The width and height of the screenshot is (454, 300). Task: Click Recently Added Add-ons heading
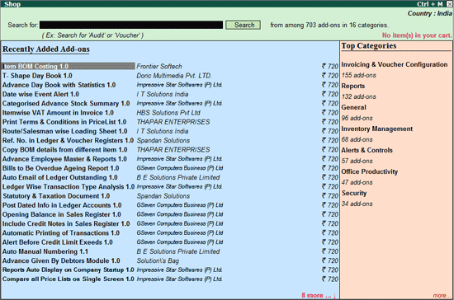tap(46, 49)
